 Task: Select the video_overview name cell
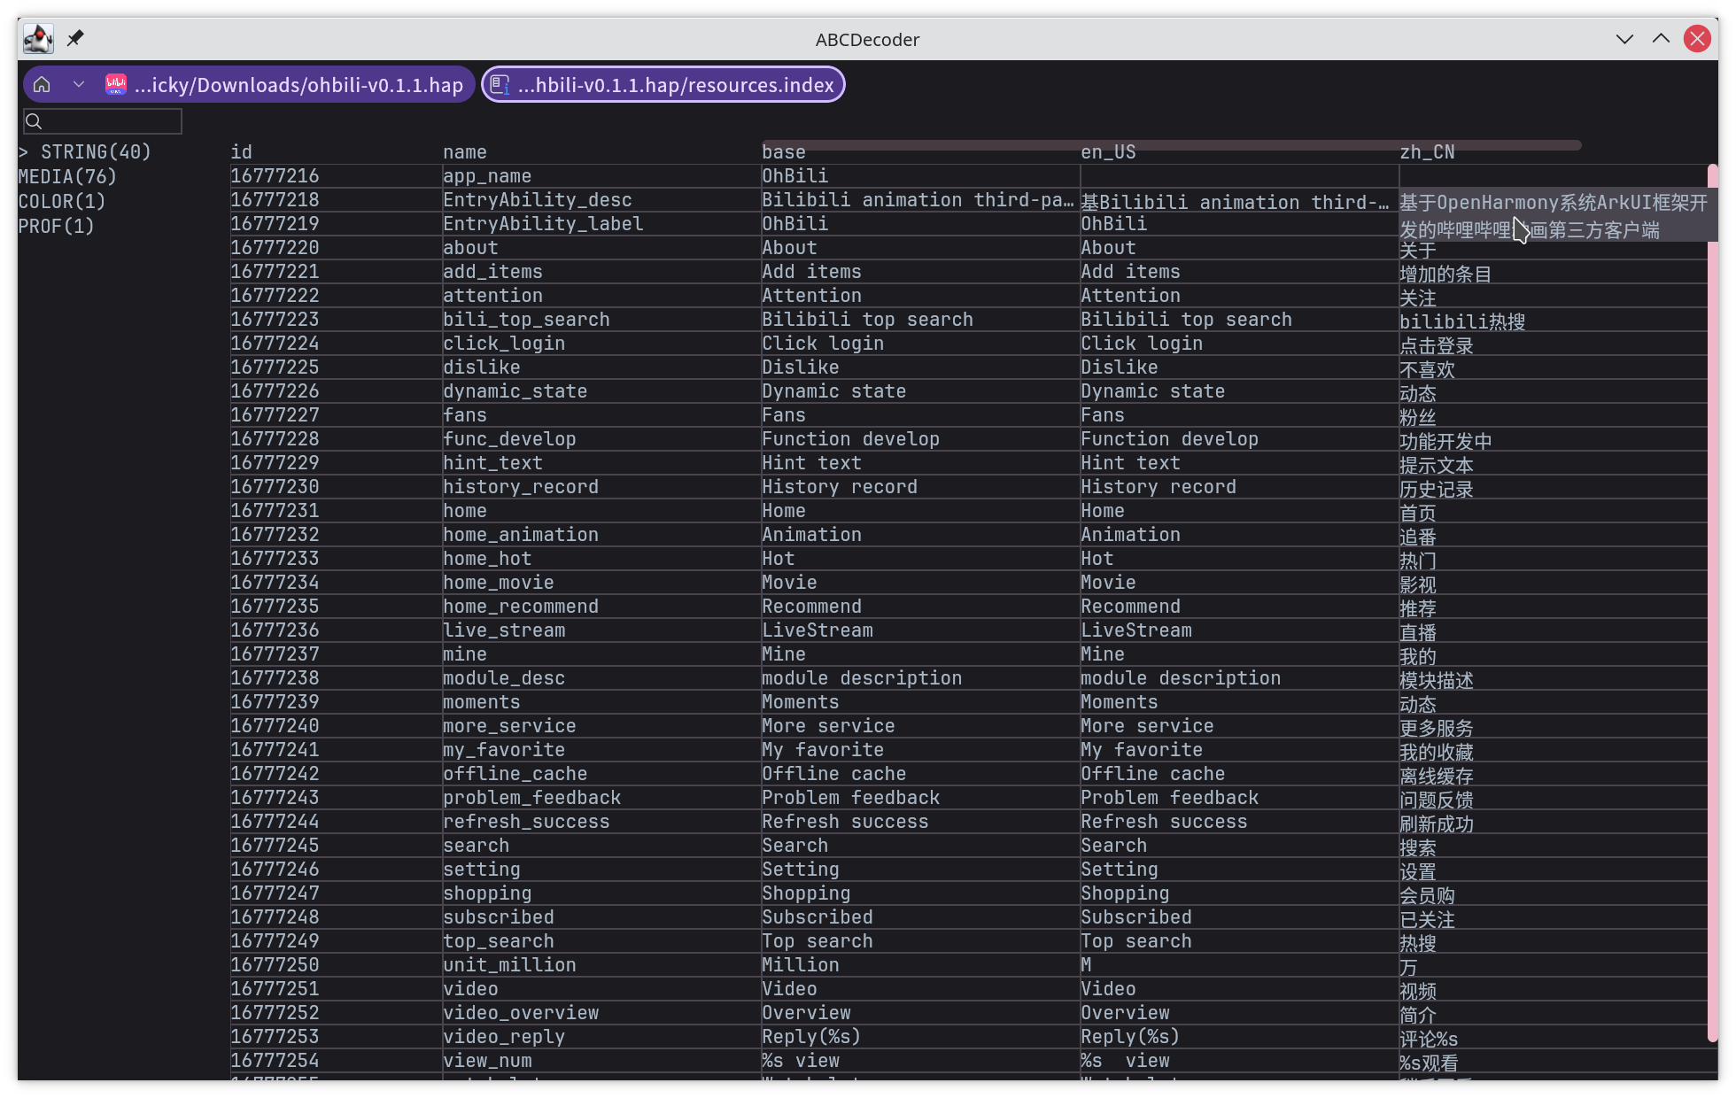[x=602, y=1012]
